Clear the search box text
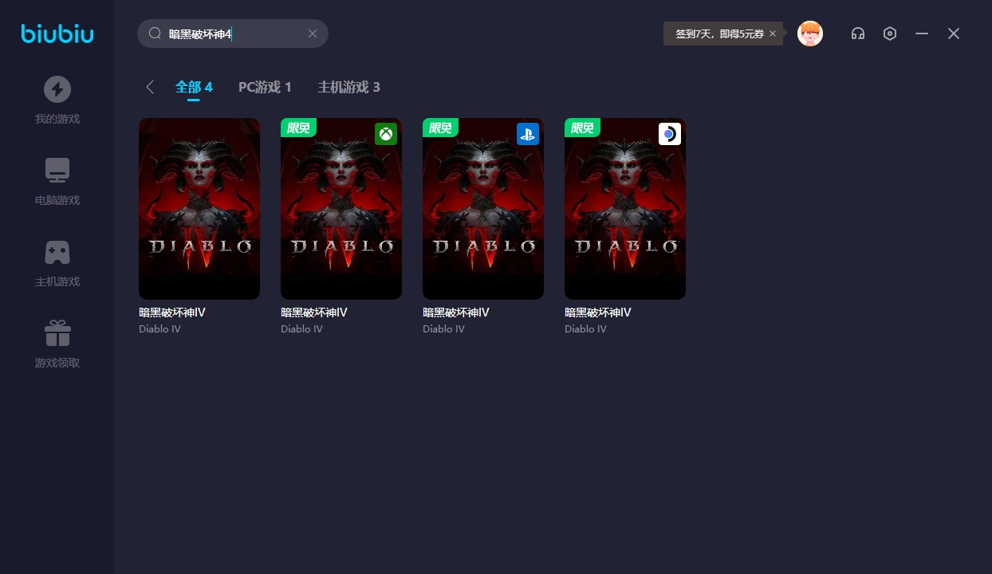The image size is (992, 574). tap(313, 33)
